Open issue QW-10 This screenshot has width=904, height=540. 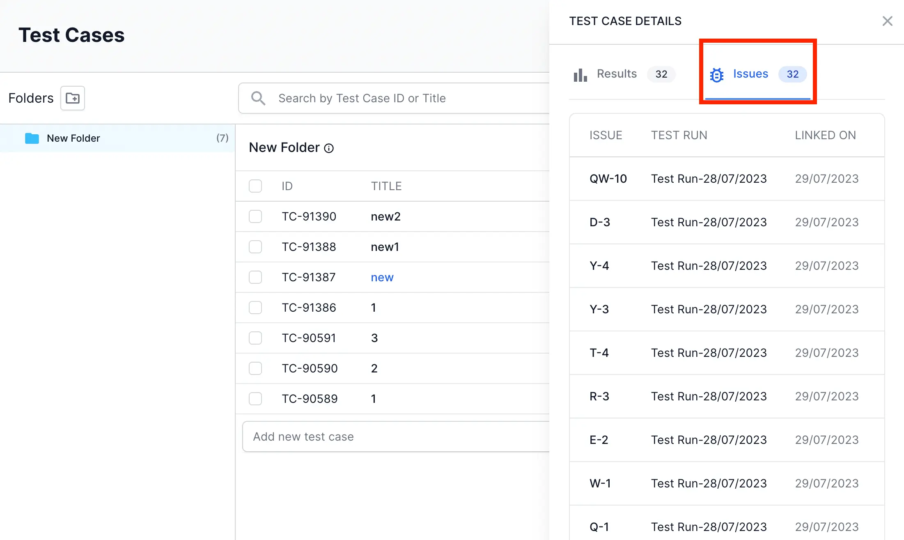tap(608, 179)
